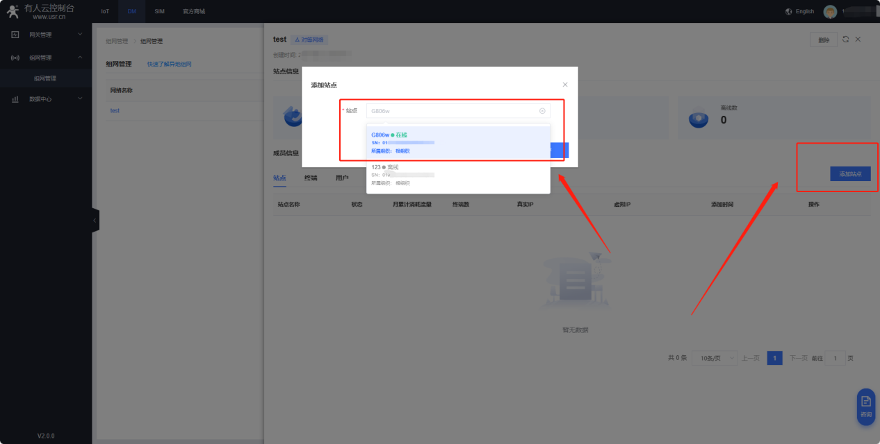Click the 有人云控制台 logo
The height and width of the screenshot is (444, 880).
40,11
